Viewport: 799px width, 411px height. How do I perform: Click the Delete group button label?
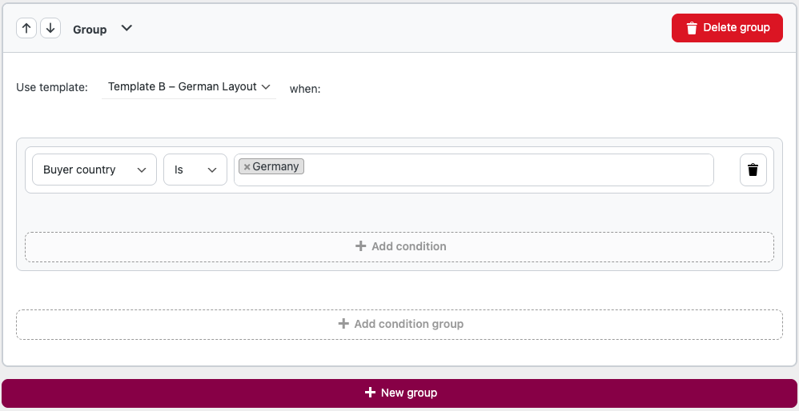tap(737, 27)
